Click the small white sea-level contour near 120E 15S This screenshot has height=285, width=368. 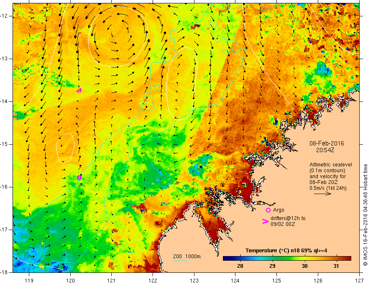[66, 148]
